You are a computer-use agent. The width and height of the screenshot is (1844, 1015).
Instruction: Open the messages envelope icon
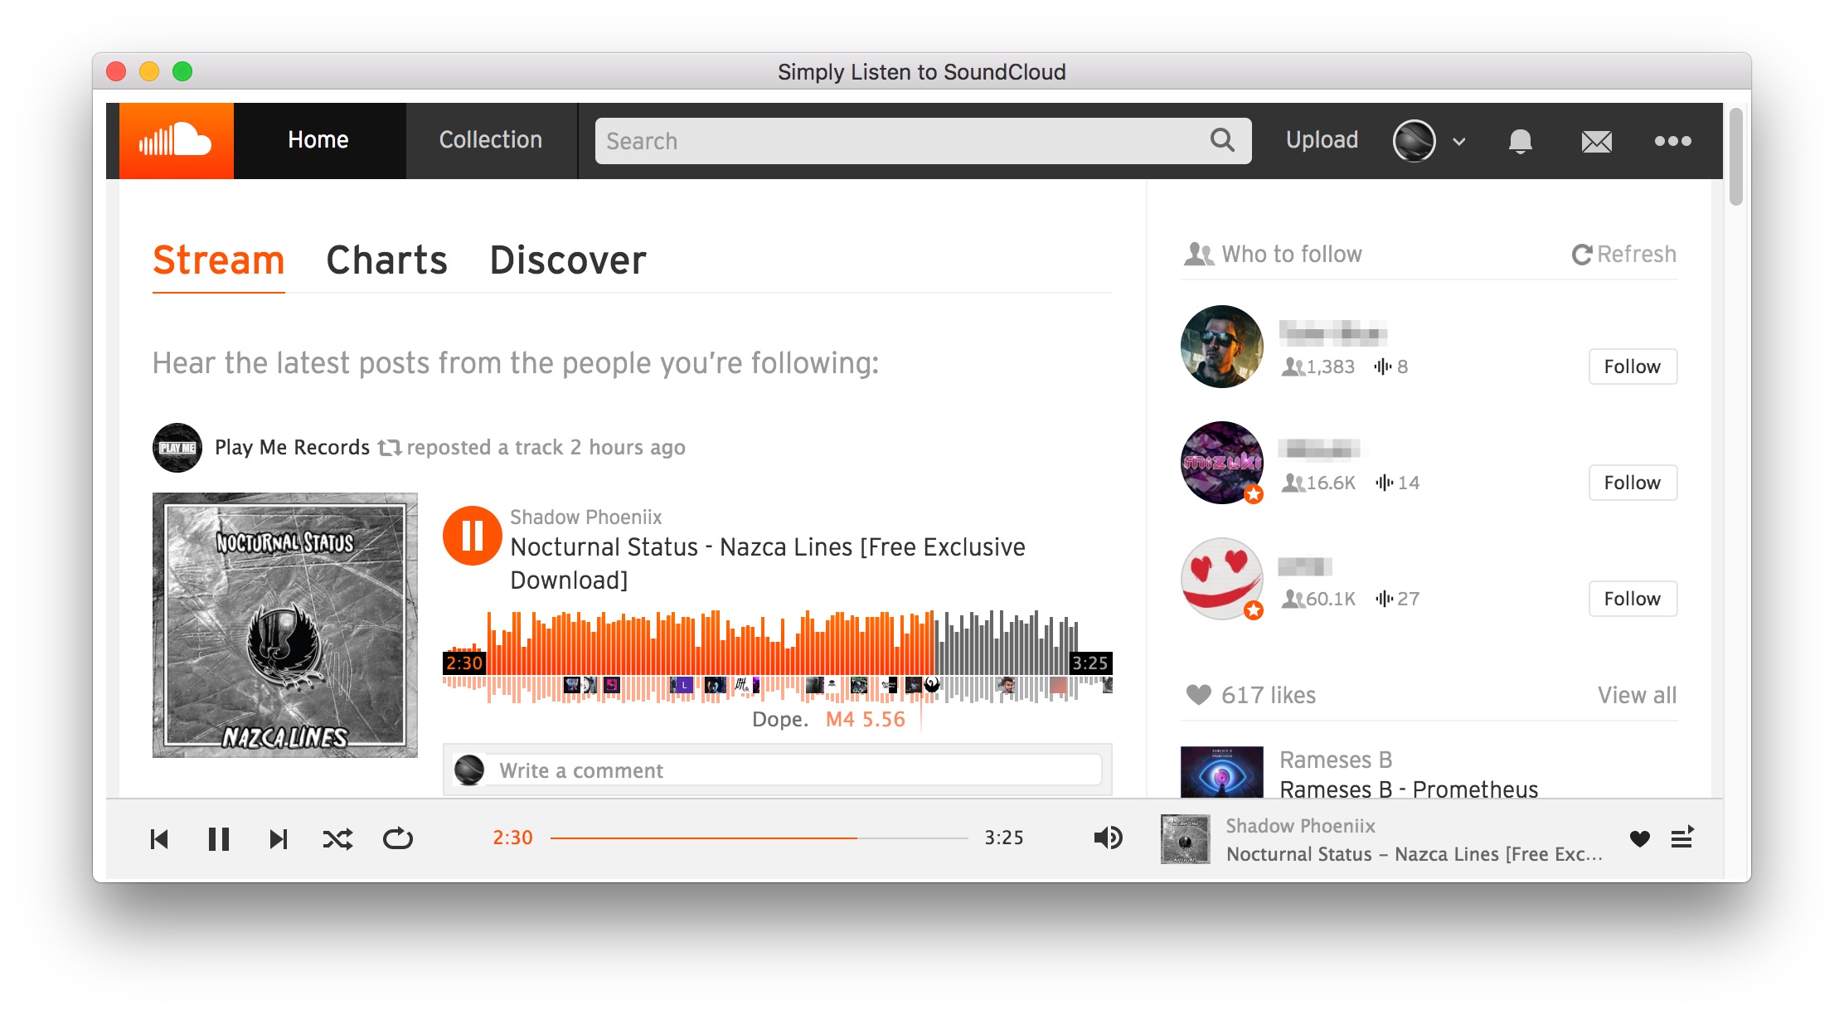tap(1596, 142)
